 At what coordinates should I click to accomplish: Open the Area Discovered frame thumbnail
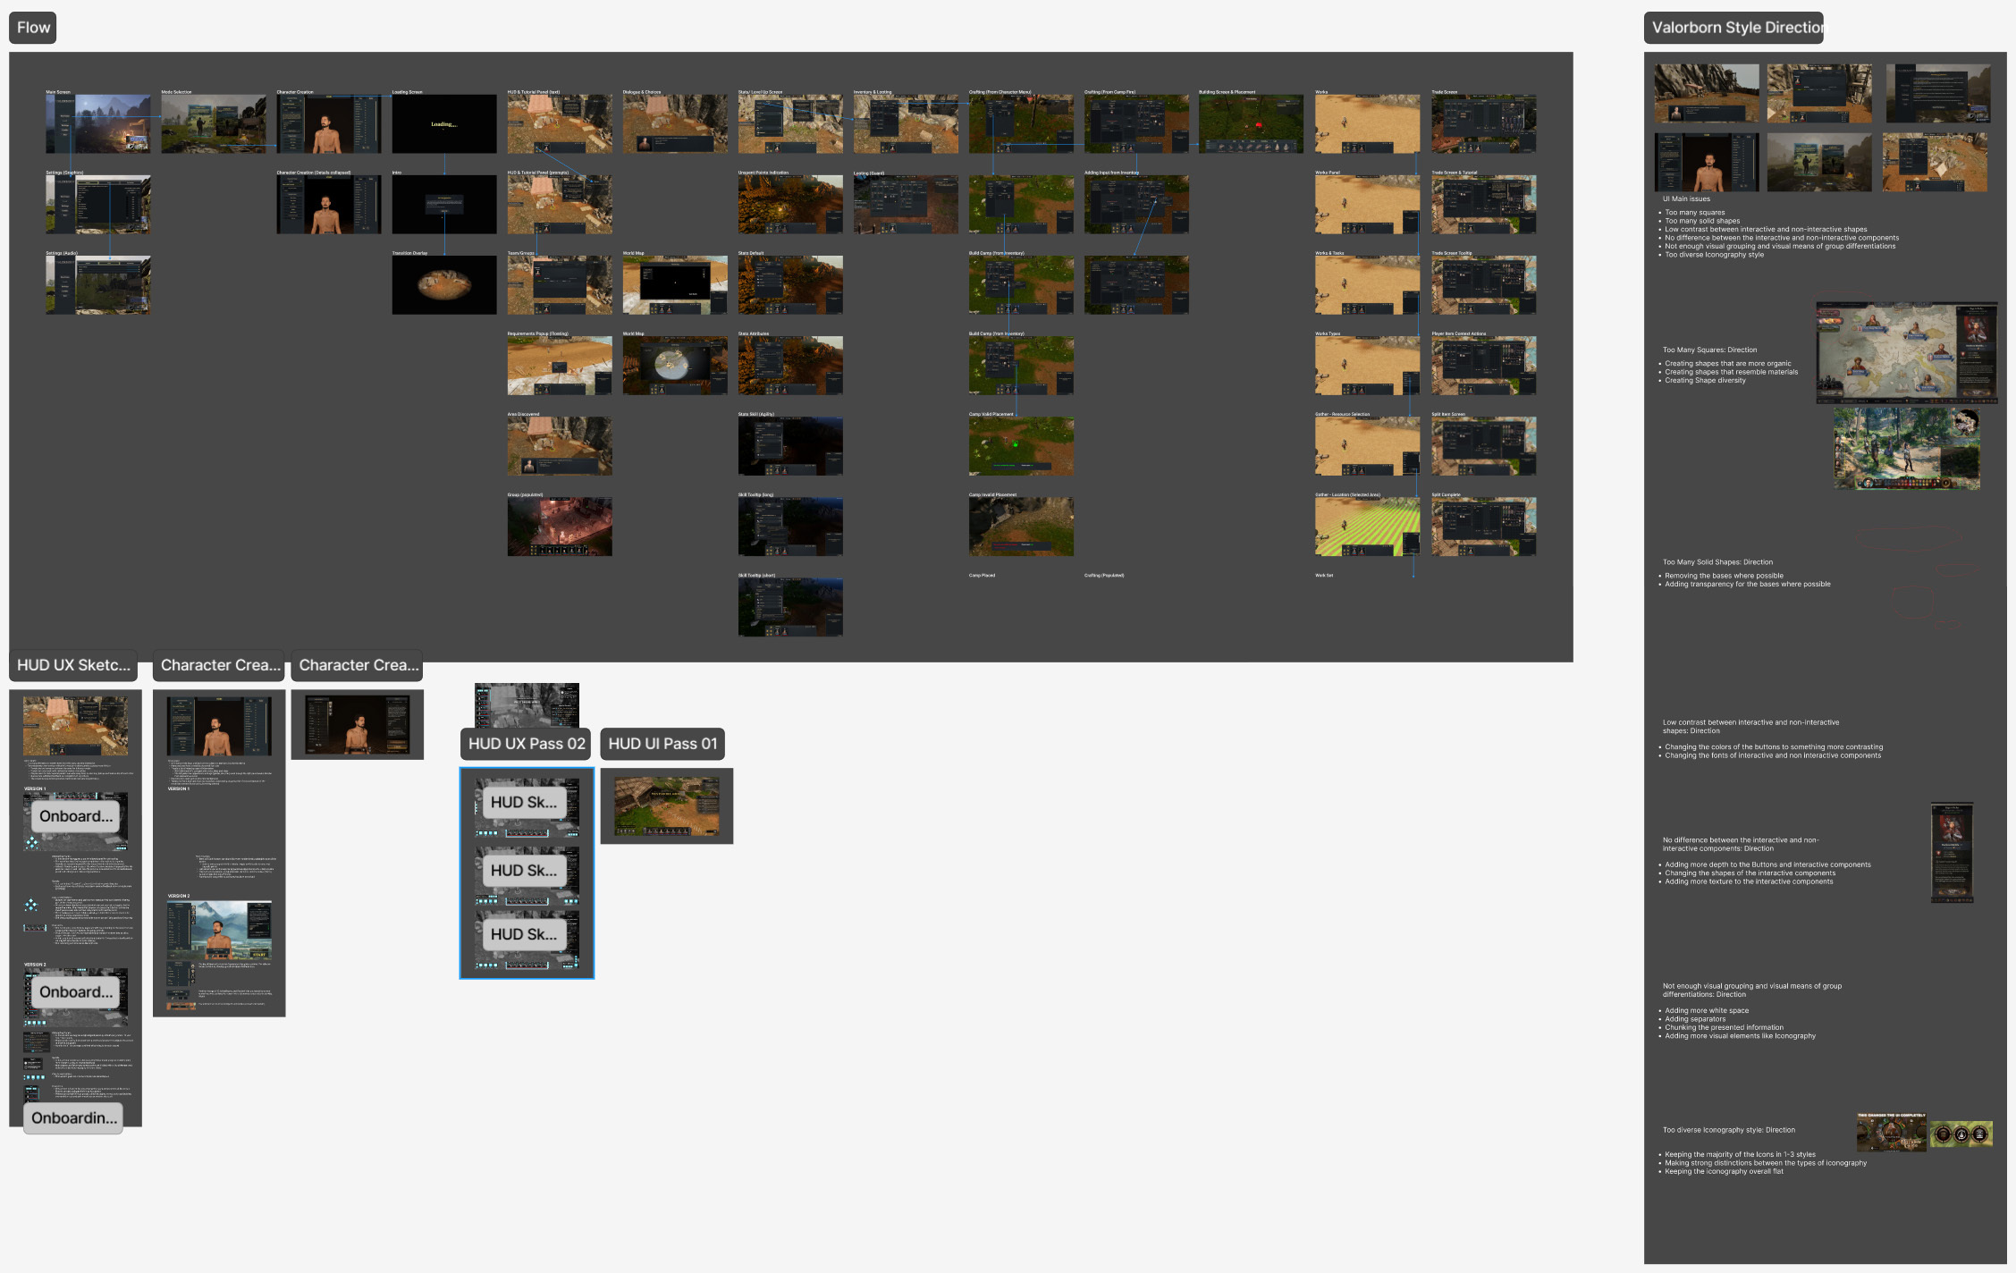(x=560, y=446)
